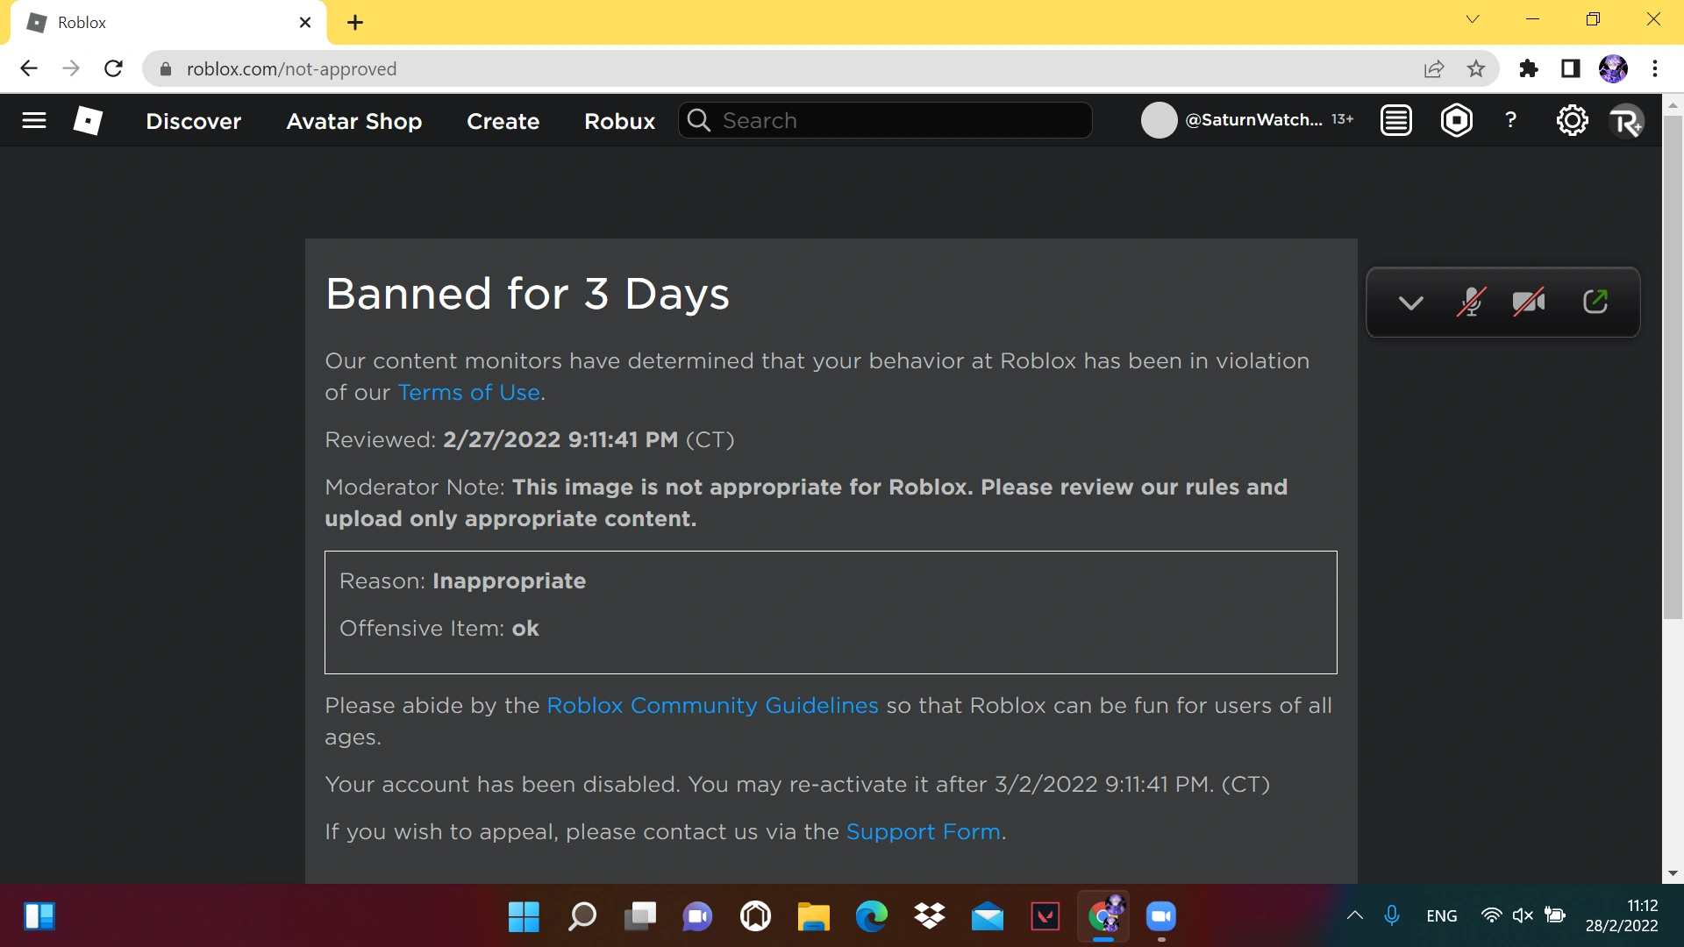Open the notification stream icon beside username

(1395, 120)
